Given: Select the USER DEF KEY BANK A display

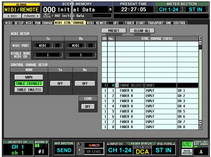Looking at the screenshot, I should pyautogui.click(x=201, y=152).
